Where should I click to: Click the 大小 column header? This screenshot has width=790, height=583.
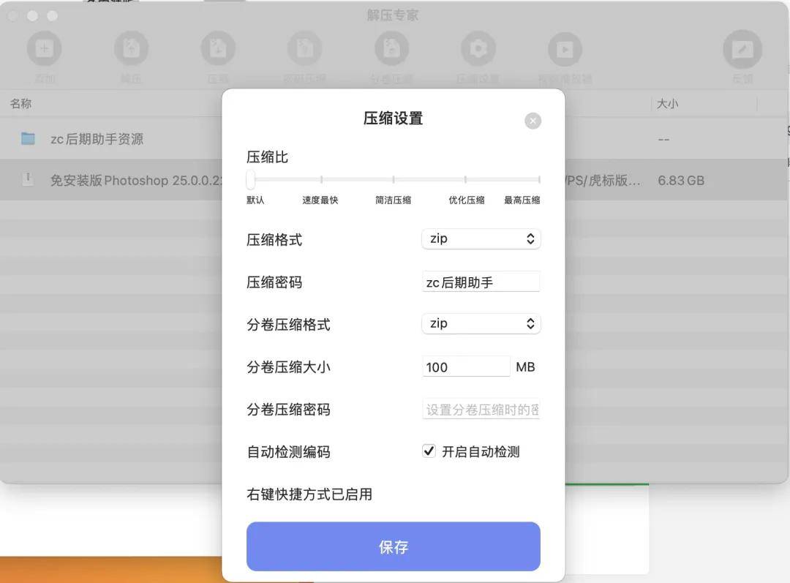click(667, 104)
